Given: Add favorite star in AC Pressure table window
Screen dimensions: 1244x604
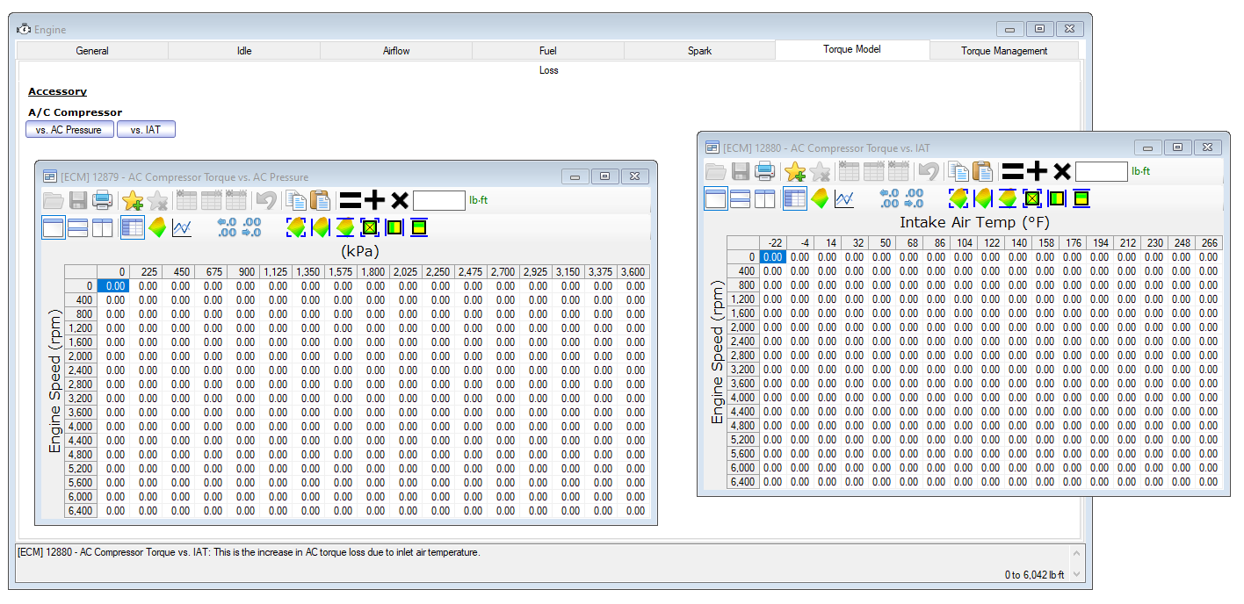Looking at the screenshot, I should point(133,200).
